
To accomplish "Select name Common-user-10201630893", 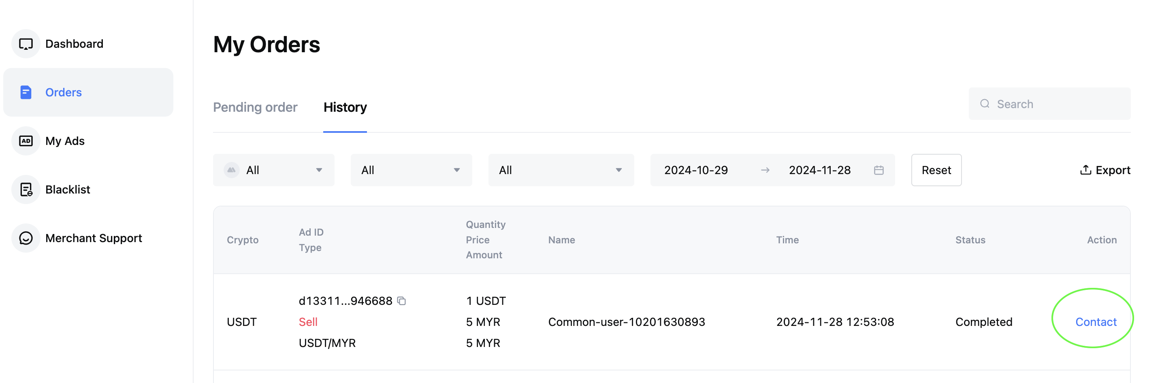I will coord(627,322).
